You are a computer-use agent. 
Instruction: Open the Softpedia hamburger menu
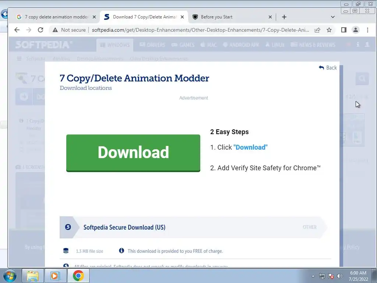19,59
